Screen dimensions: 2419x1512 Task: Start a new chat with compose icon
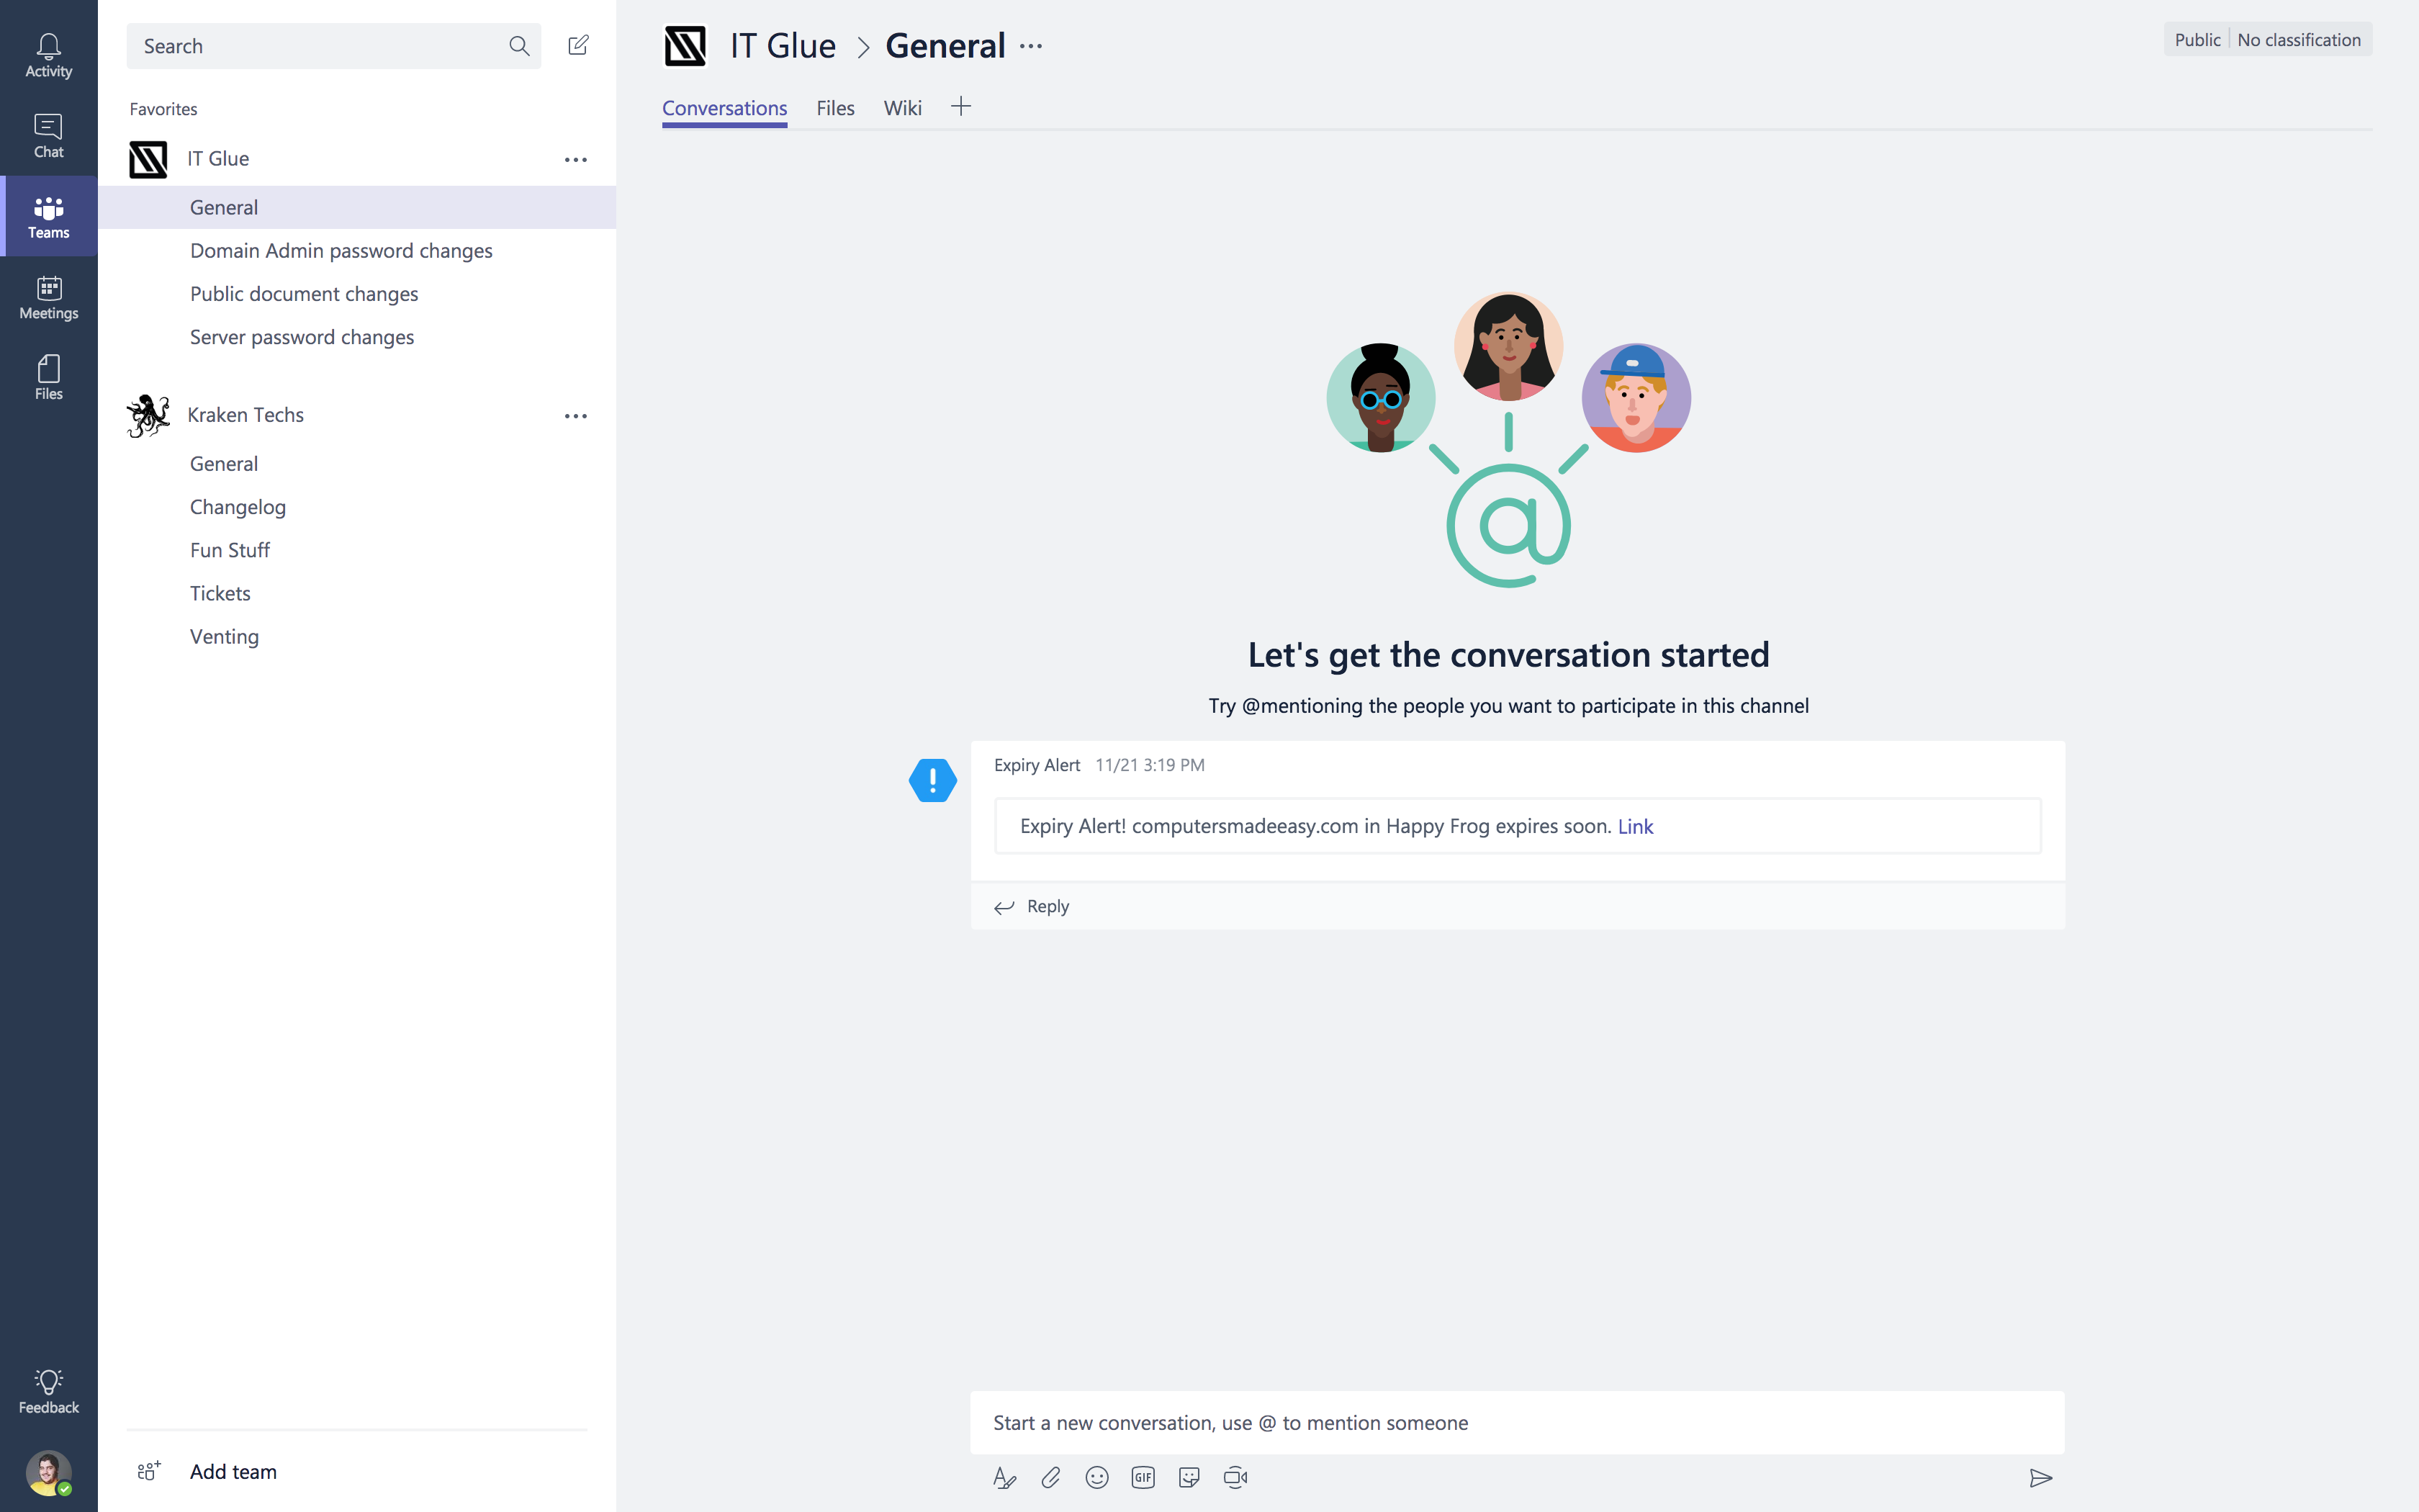578,45
